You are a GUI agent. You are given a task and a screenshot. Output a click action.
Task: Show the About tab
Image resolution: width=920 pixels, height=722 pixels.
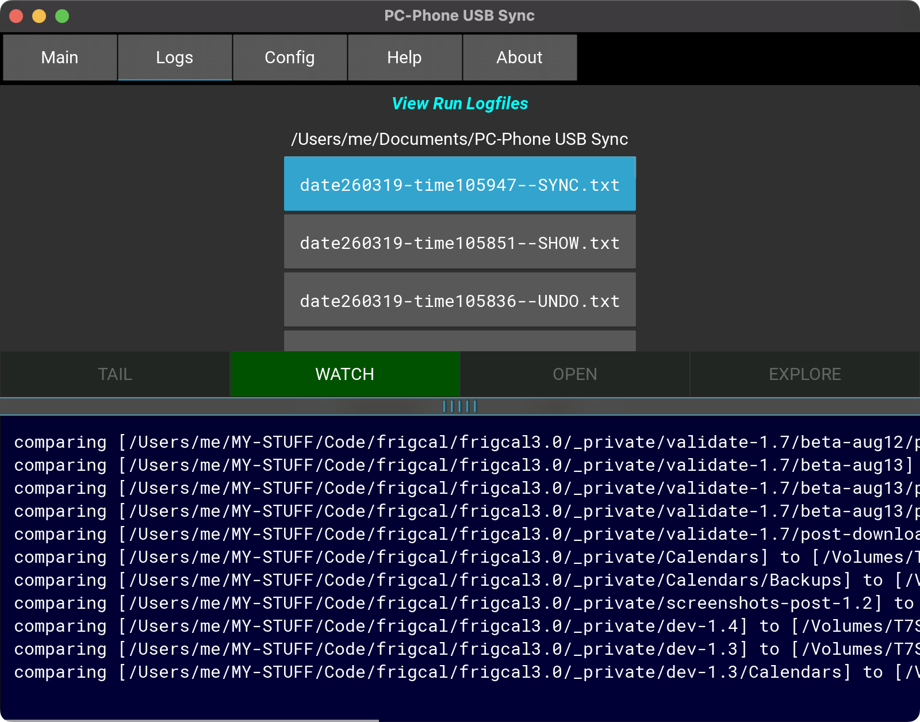[x=519, y=57]
